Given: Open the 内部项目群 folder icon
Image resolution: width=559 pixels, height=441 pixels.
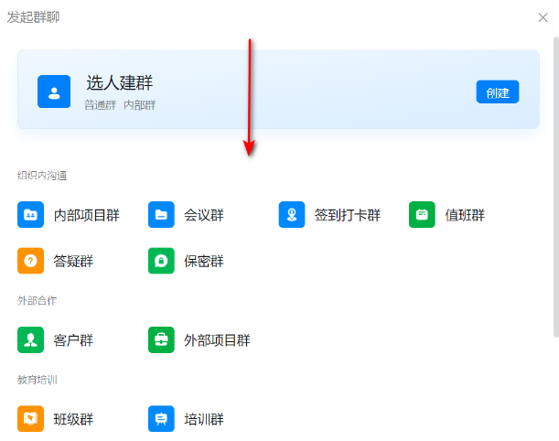Looking at the screenshot, I should click(31, 215).
